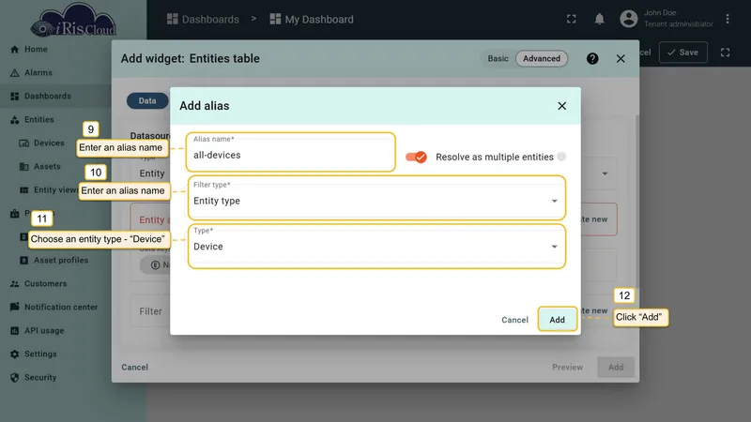Click the Asset profiles icon

pos(24,261)
